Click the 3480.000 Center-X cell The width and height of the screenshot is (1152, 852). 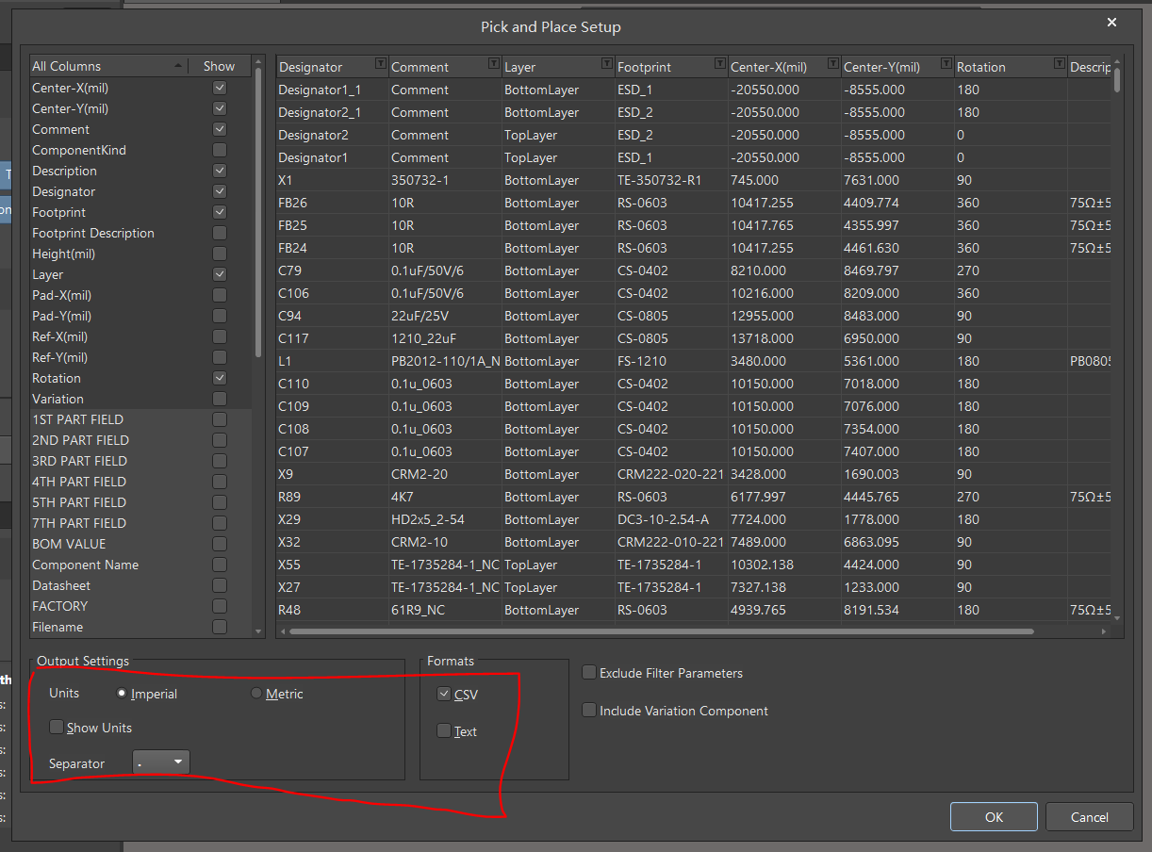[x=785, y=361]
